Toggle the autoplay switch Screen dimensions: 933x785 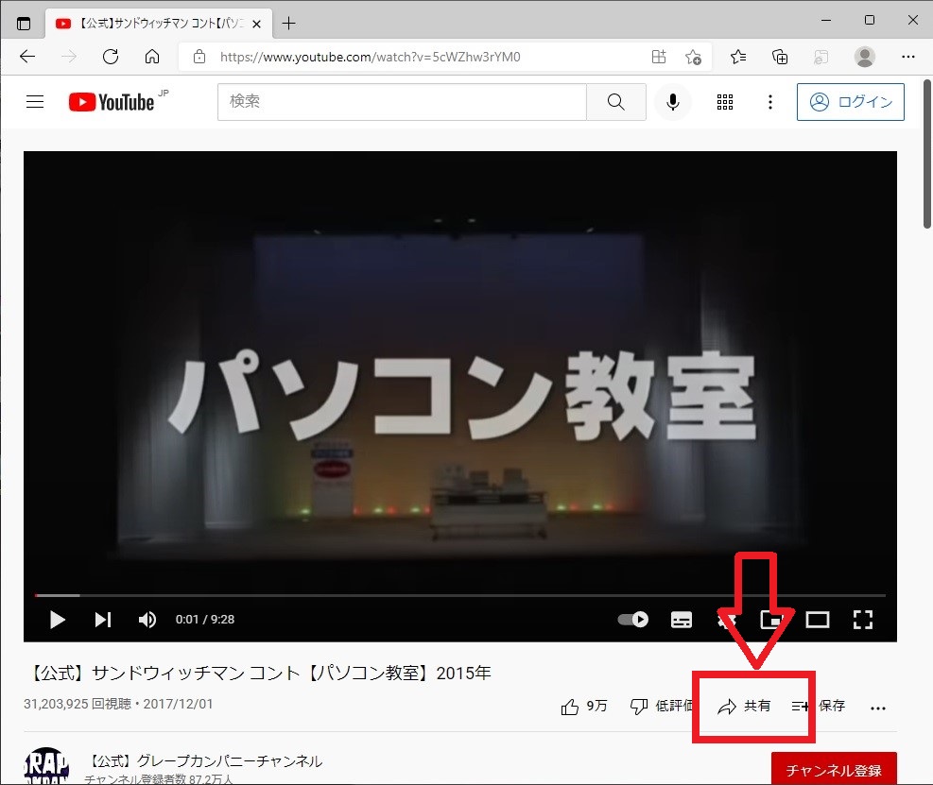633,620
